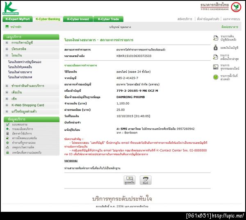
Task: Click the laptop รายการธุรกรรมออนไลน์ icon
Action: click(216, 67)
